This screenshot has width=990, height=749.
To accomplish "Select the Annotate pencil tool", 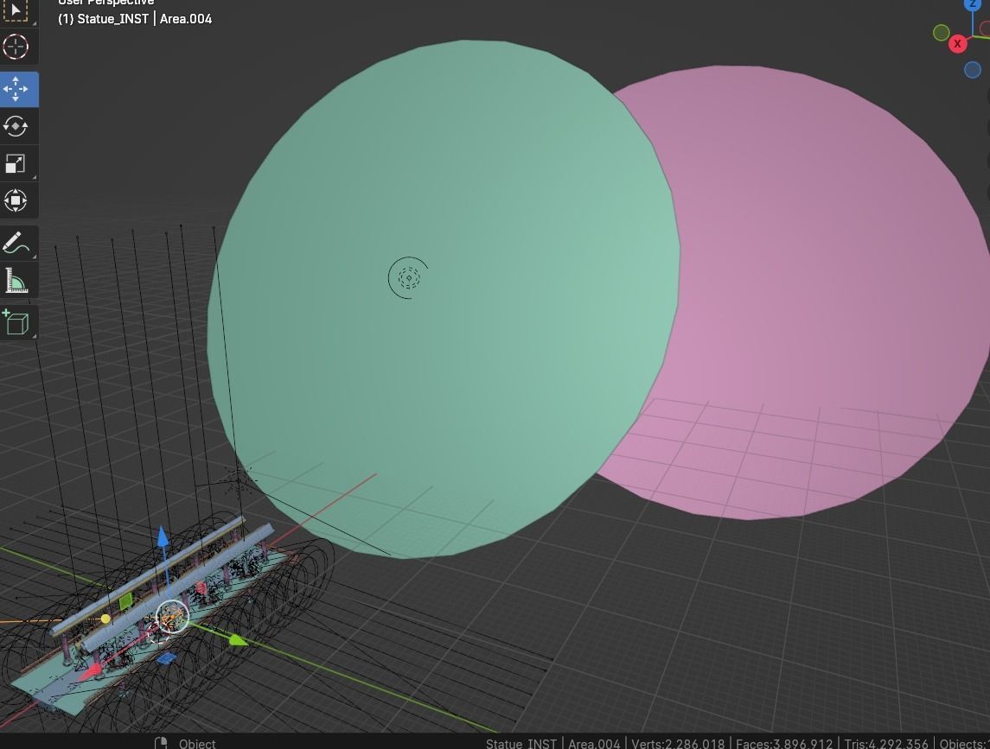I will [x=16, y=243].
